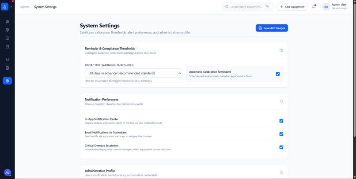Select the gear settings sidebar icon
356x179 pixels.
(x=7, y=81)
